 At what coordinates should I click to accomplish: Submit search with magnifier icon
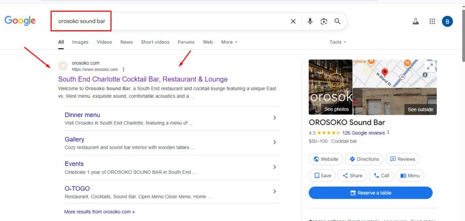tap(337, 21)
